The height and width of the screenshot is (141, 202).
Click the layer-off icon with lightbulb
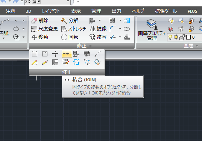[x=171, y=21]
